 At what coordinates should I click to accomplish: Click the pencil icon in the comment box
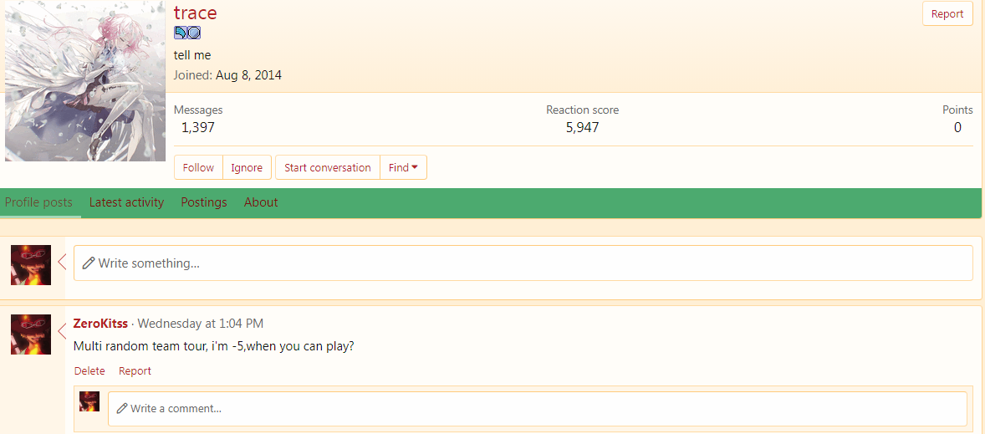coord(122,409)
